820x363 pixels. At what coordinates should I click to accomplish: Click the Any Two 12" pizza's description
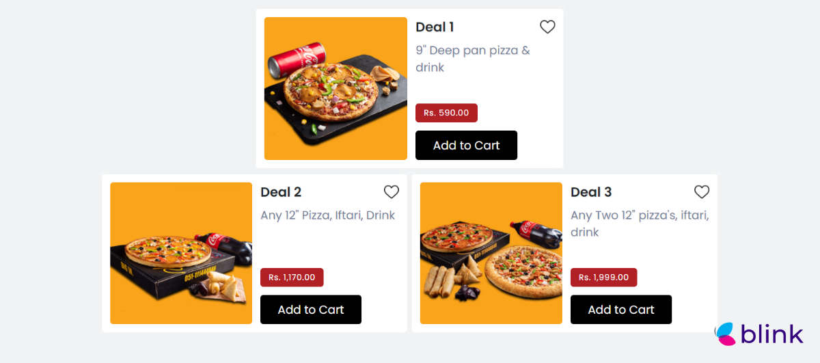click(x=639, y=224)
